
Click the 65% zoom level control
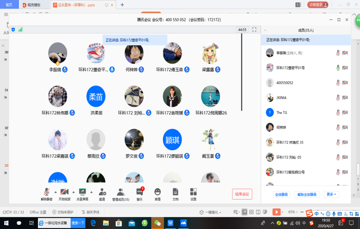coord(291,212)
